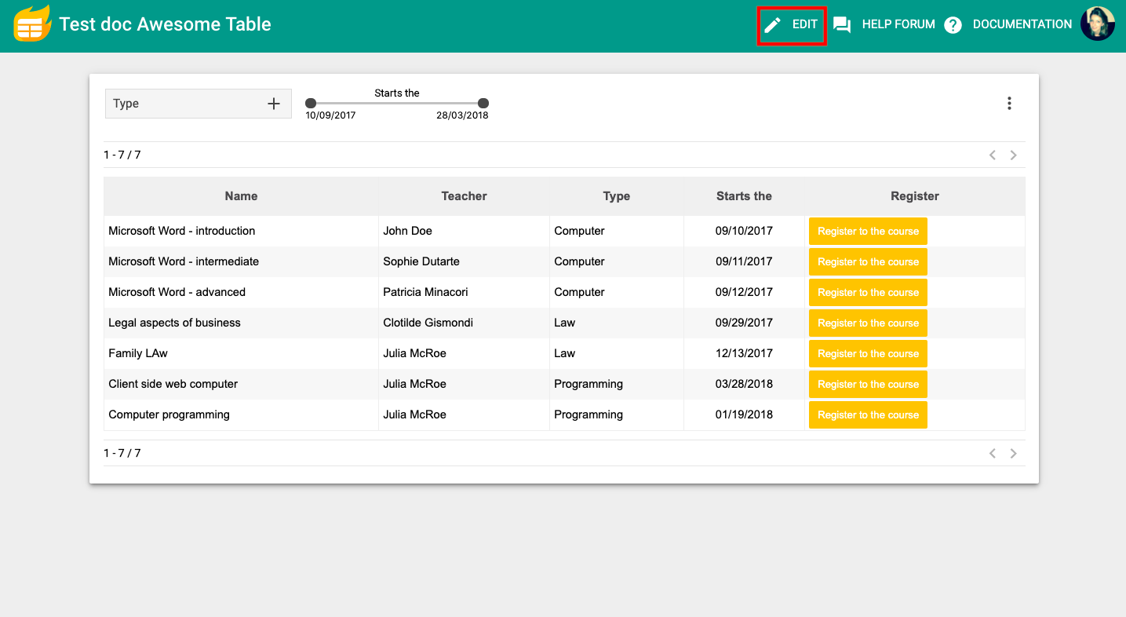
Task: Open the Help Forum chat icon
Action: [842, 25]
